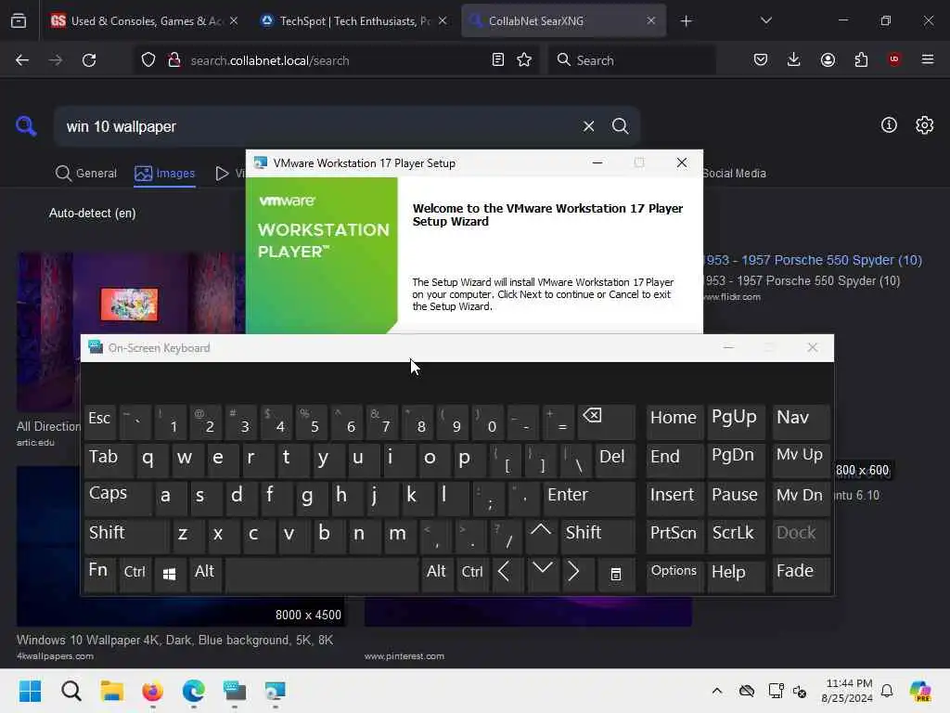Open a new tab with plus button
Image resolution: width=950 pixels, height=713 pixels.
point(686,20)
